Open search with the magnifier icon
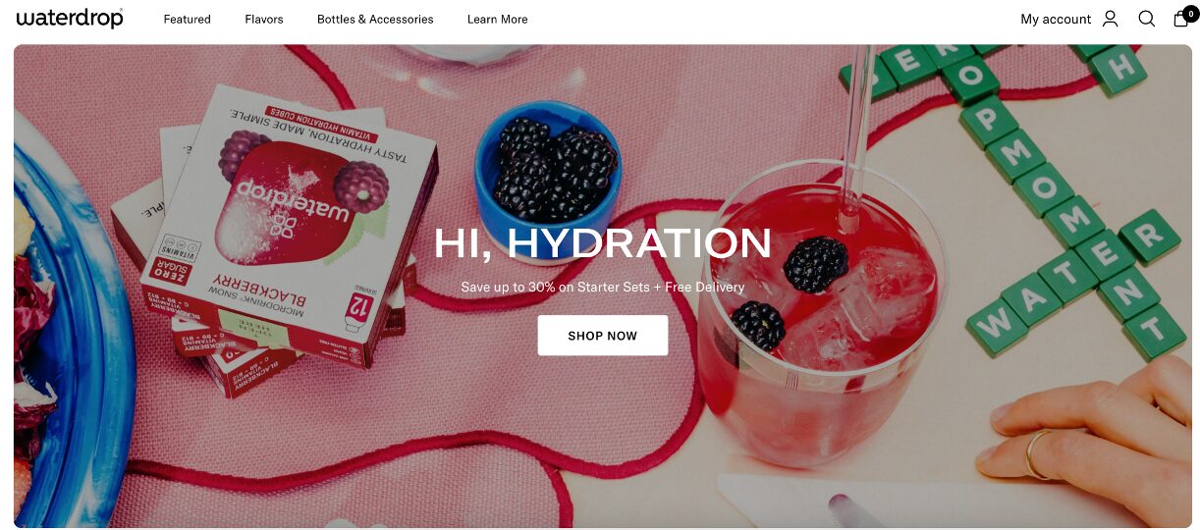1200x530 pixels. tap(1146, 19)
